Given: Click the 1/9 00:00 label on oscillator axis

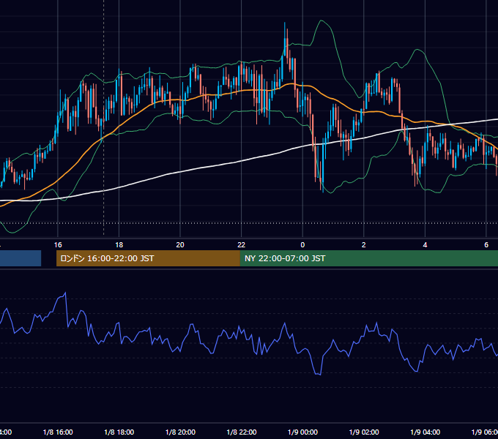Looking at the screenshot, I should (302, 432).
